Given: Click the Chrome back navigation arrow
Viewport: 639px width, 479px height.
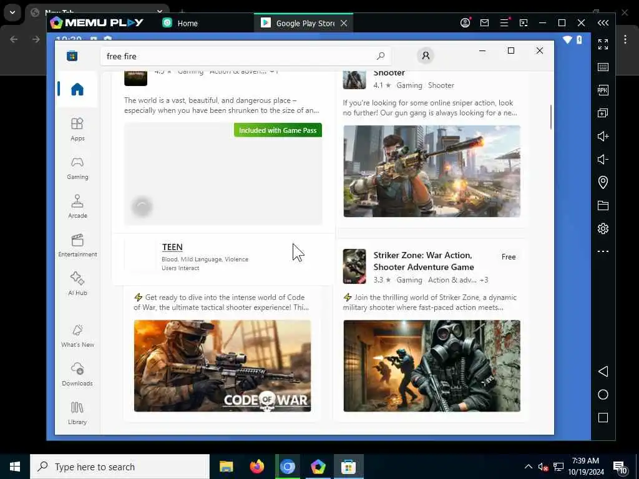Looking at the screenshot, I should pyautogui.click(x=14, y=39).
